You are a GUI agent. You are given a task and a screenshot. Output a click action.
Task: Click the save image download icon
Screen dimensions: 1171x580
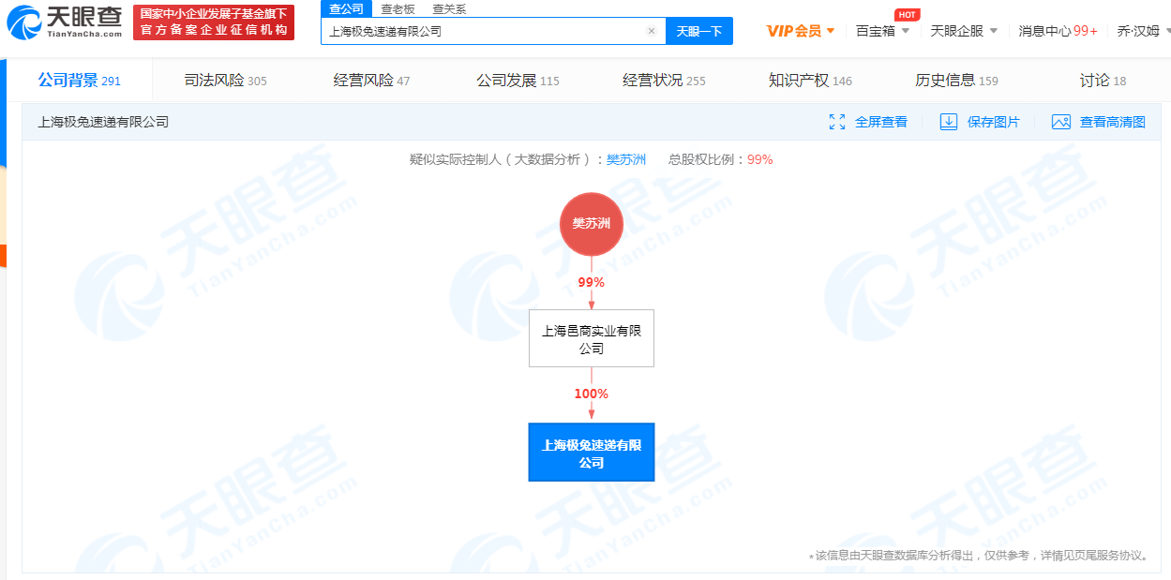point(949,122)
